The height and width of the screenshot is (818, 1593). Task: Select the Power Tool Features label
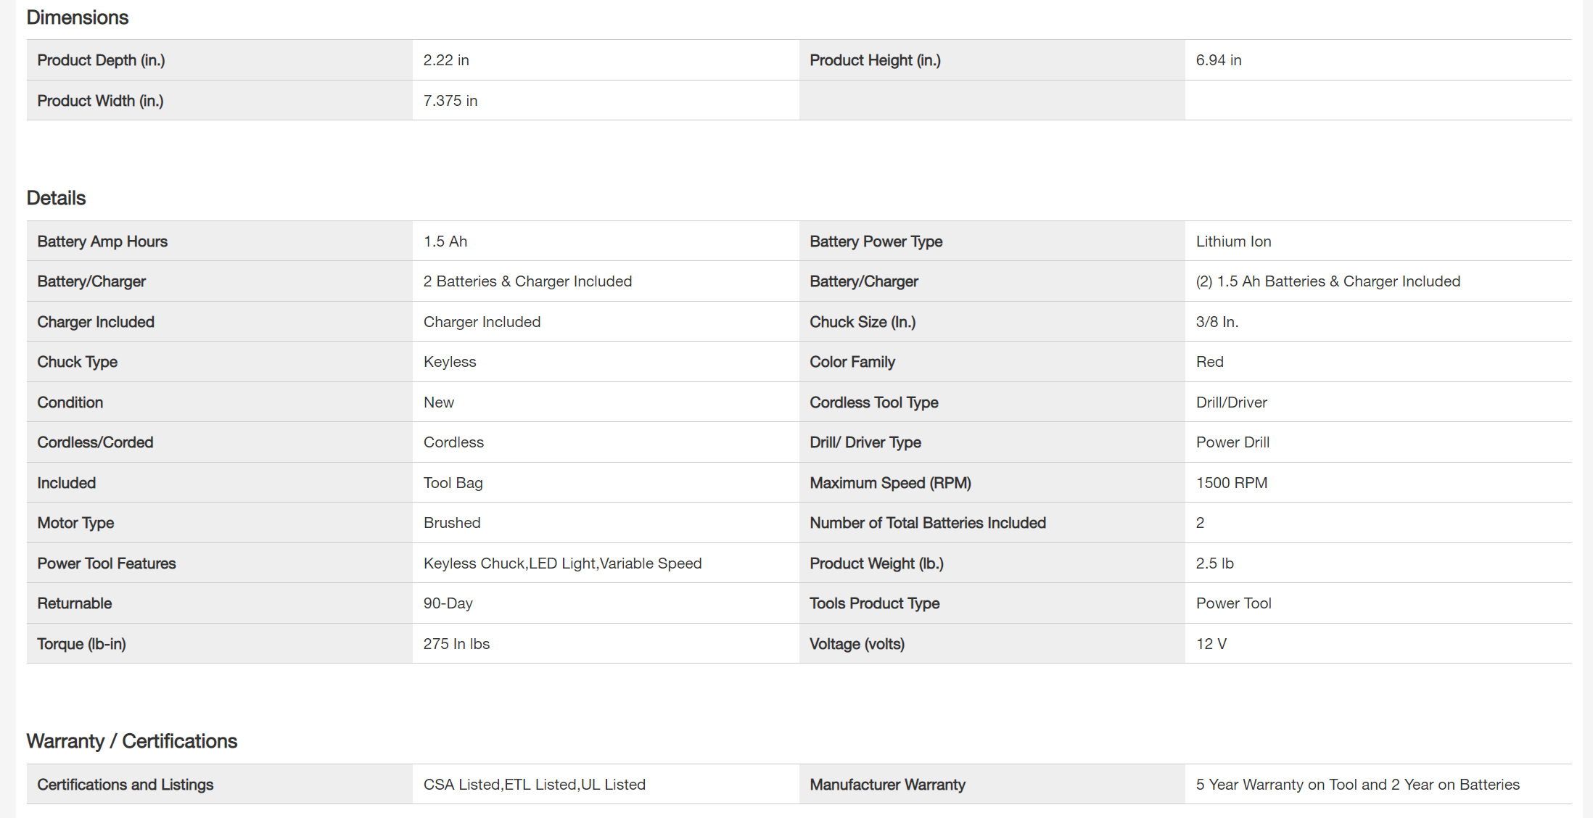click(x=107, y=563)
